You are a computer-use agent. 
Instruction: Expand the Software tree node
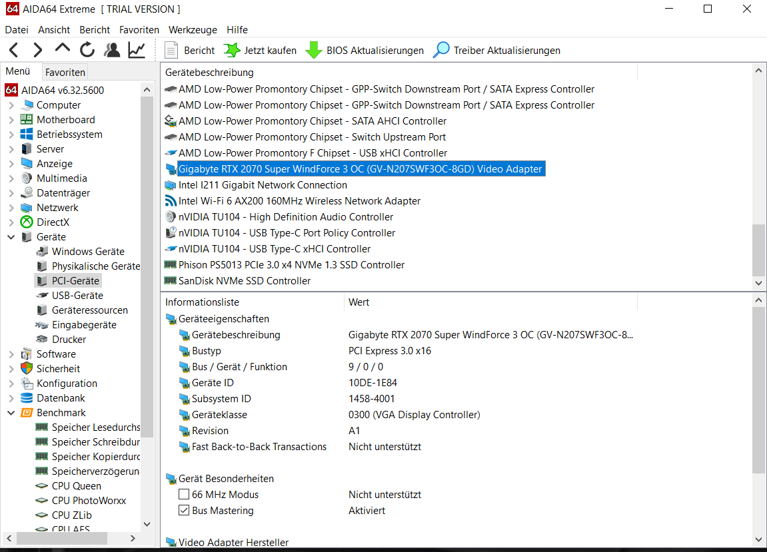[x=11, y=354]
